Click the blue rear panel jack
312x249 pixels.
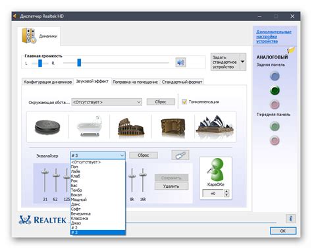coord(274,76)
